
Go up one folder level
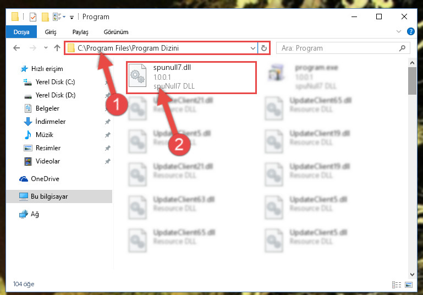pos(57,48)
